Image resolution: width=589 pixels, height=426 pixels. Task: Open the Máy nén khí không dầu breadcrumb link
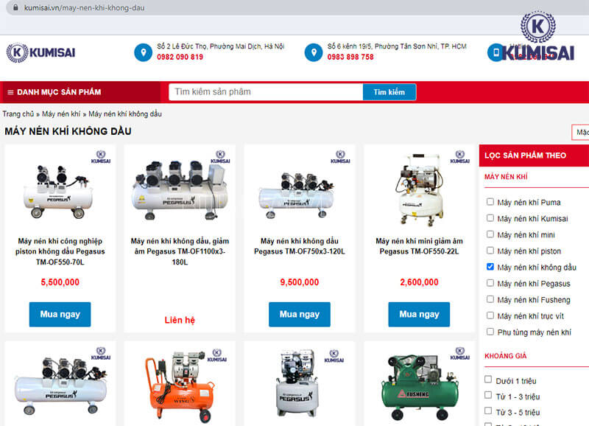tap(125, 114)
